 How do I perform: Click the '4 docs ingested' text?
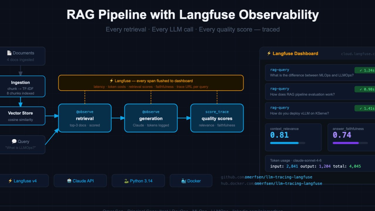tap(21, 60)
